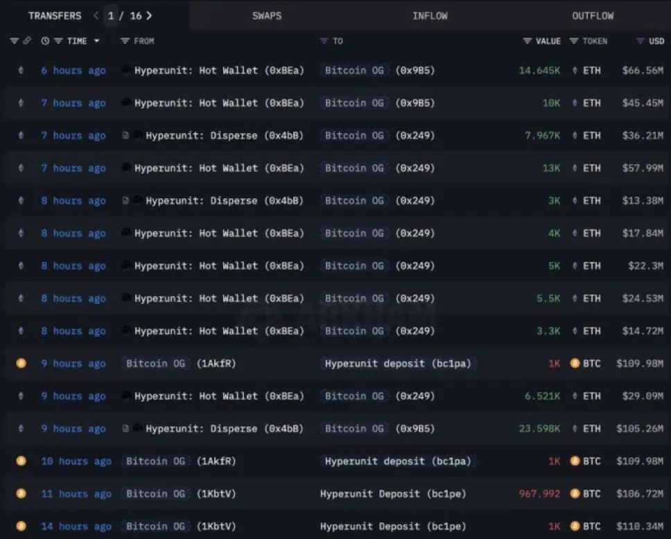Click the page number field showing 1
This screenshot has width=671, height=539.
pos(111,16)
